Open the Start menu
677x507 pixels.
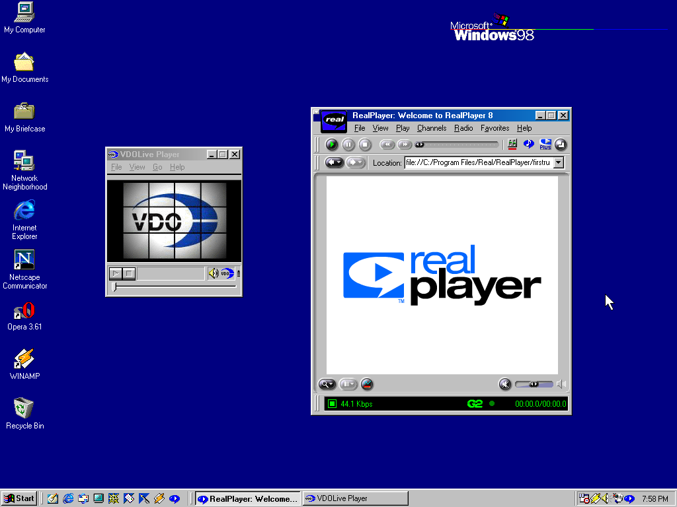19,498
